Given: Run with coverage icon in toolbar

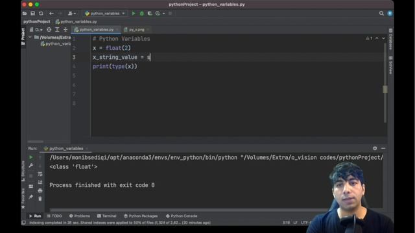Looking at the screenshot, I should (150, 14).
